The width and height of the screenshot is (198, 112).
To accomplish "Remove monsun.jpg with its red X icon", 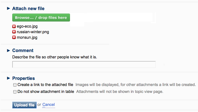I will tap(14, 37).
